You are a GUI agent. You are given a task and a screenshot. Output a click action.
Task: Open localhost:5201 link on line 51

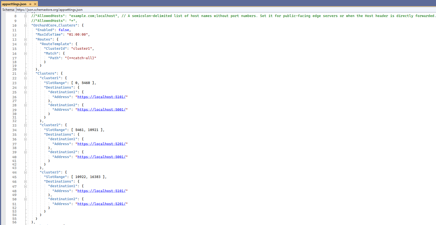coord(101,204)
